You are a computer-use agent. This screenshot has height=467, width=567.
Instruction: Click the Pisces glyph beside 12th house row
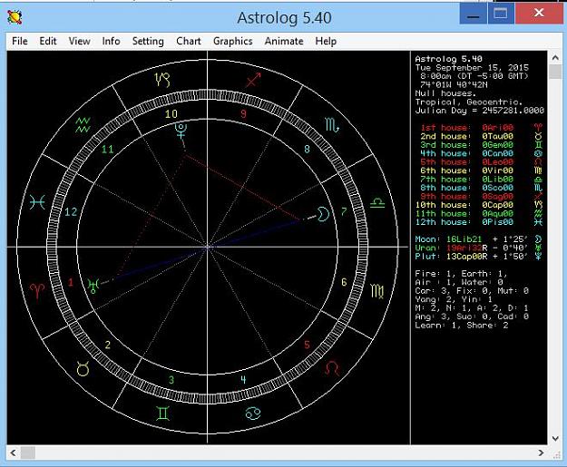538,222
